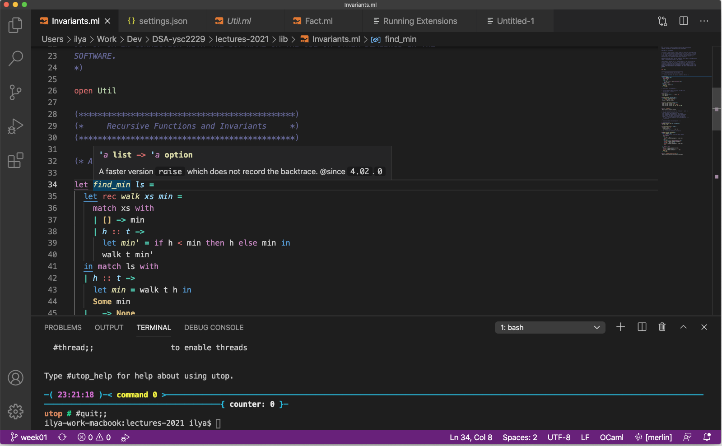Open the feedback icon in status bar
The image size is (722, 446).
[687, 437]
